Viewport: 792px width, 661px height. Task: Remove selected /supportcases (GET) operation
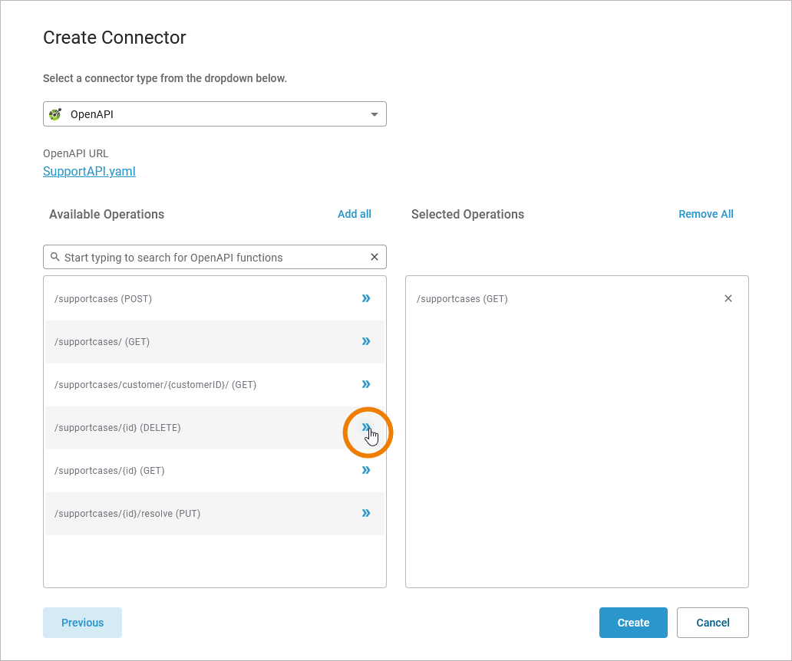(x=728, y=298)
